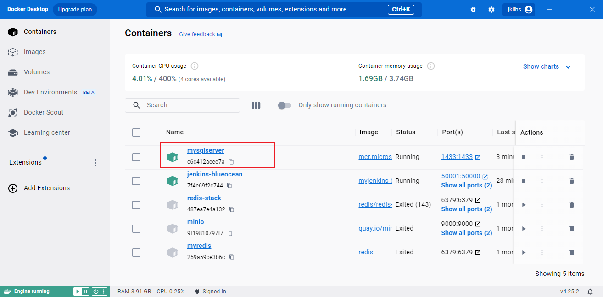The height and width of the screenshot is (297, 603).
Task: Open the mysqlserver container details
Action: 206,150
